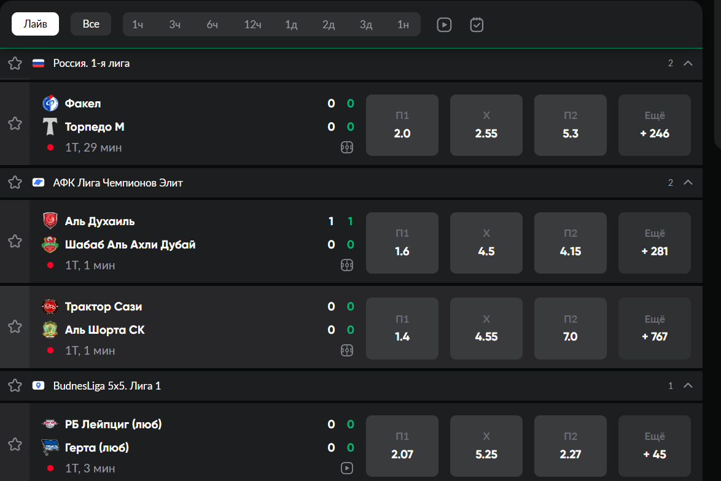721x481 pixels.
Task: Open field tracker for Трактор Сази match
Action: (347, 350)
